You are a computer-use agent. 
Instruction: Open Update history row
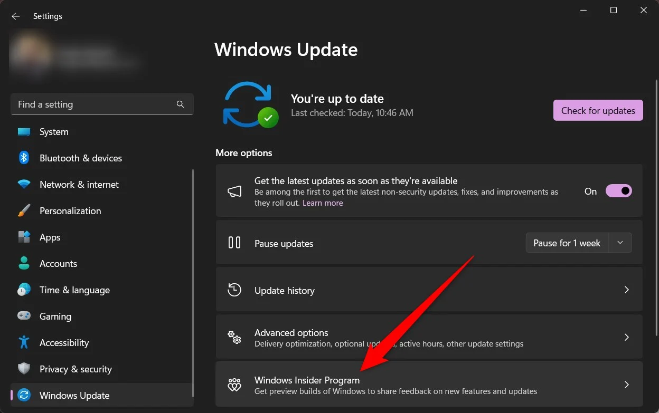point(429,290)
